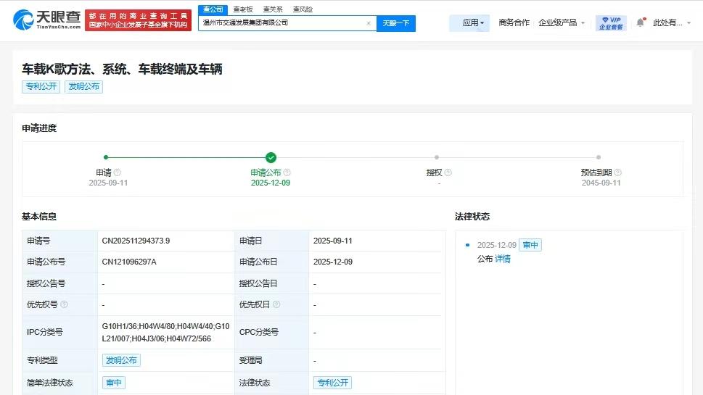The height and width of the screenshot is (395, 703).
Task: Open the notification bell
Action: 640,22
